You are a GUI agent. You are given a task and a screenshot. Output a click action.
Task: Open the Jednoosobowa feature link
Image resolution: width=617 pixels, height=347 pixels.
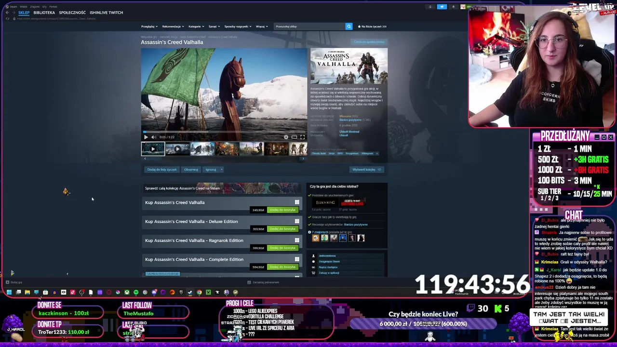coord(327,255)
